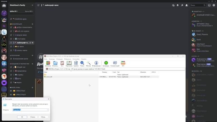Open Discord threads icon in channel header

coord(173,5)
